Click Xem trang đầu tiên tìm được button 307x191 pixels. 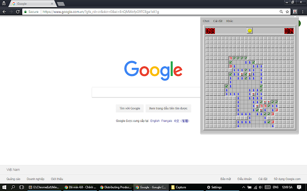tap(168, 108)
